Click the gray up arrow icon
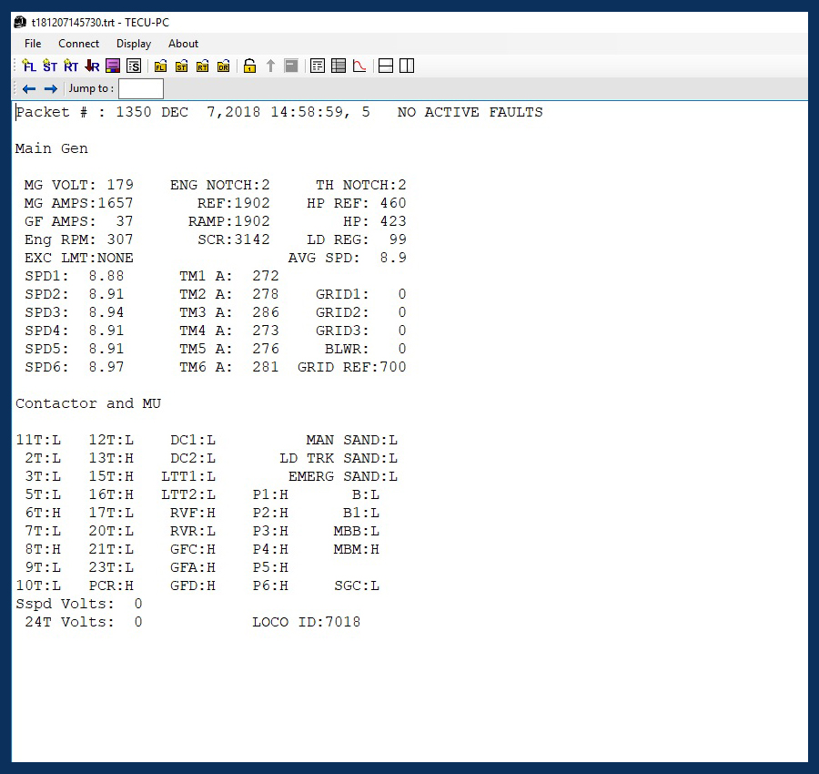 tap(270, 66)
